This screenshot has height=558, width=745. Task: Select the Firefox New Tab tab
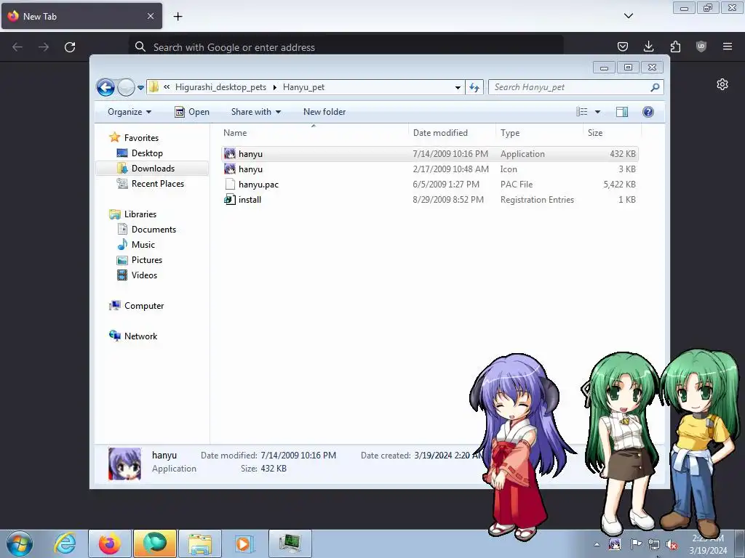81,16
